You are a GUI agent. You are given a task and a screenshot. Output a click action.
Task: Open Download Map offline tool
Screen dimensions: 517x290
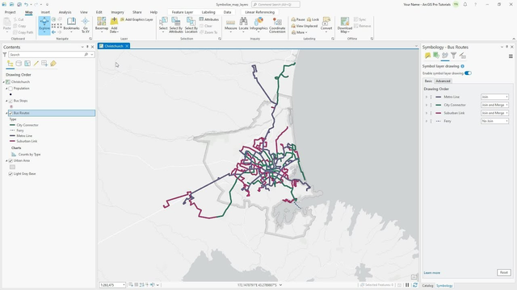pos(345,25)
